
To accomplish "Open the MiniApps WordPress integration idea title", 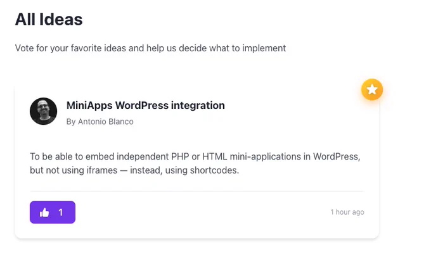I will [x=146, y=106].
